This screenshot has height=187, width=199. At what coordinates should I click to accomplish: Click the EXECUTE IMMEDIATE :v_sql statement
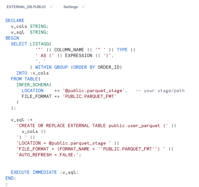click(x=44, y=172)
